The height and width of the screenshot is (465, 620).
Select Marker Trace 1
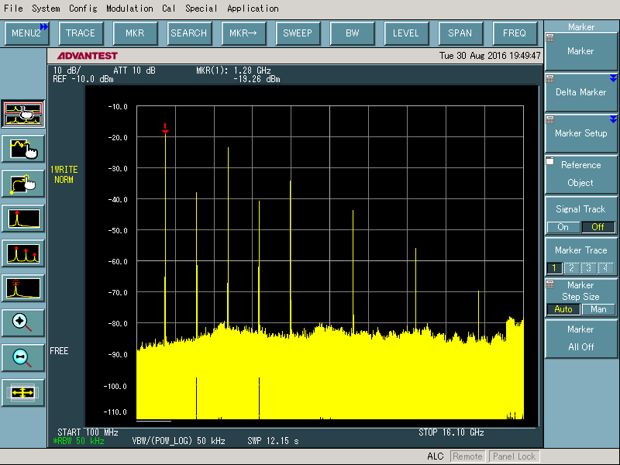pos(554,268)
